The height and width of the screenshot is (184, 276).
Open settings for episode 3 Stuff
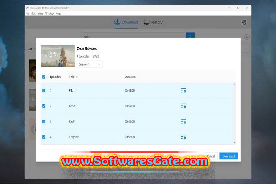tap(183, 122)
